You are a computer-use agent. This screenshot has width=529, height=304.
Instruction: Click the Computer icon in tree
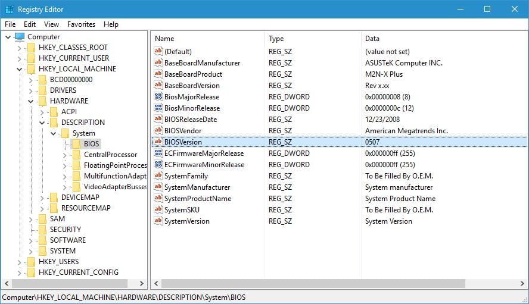coord(20,36)
